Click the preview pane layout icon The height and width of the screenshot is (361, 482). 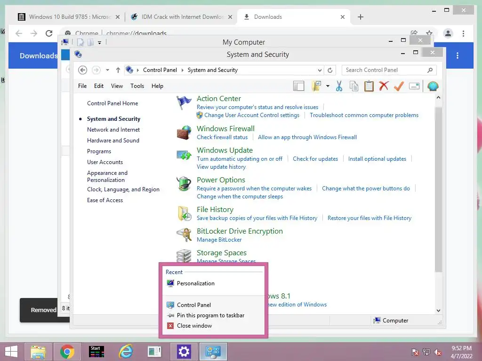[x=298, y=86]
